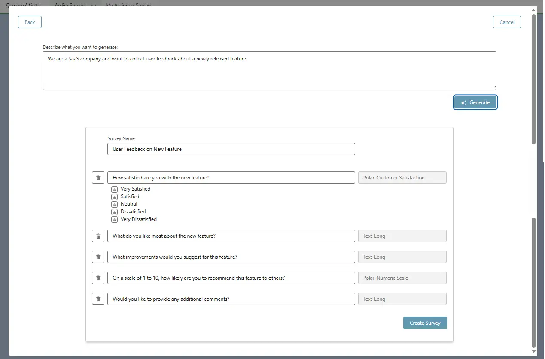This screenshot has width=545, height=359.
Task: Click the Generate button
Action: (475, 102)
